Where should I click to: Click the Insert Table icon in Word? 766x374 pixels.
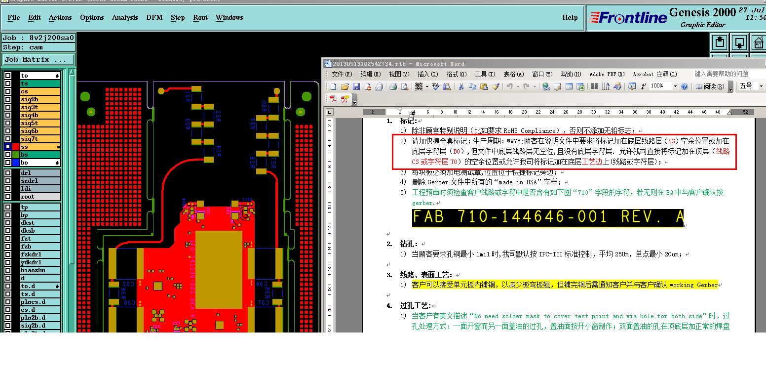(569, 86)
